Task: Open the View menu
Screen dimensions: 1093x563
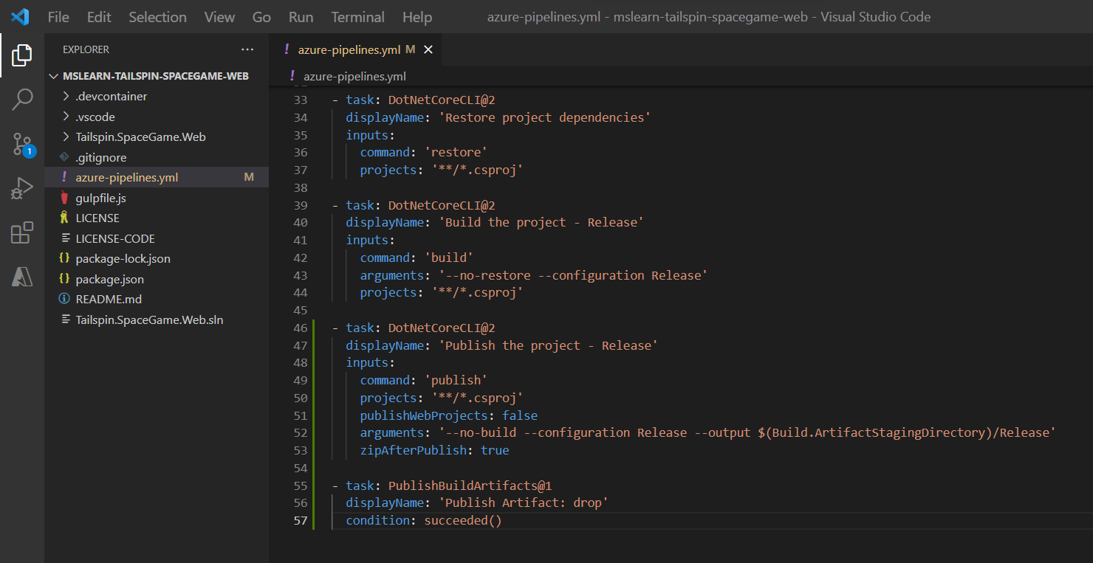Action: click(219, 17)
